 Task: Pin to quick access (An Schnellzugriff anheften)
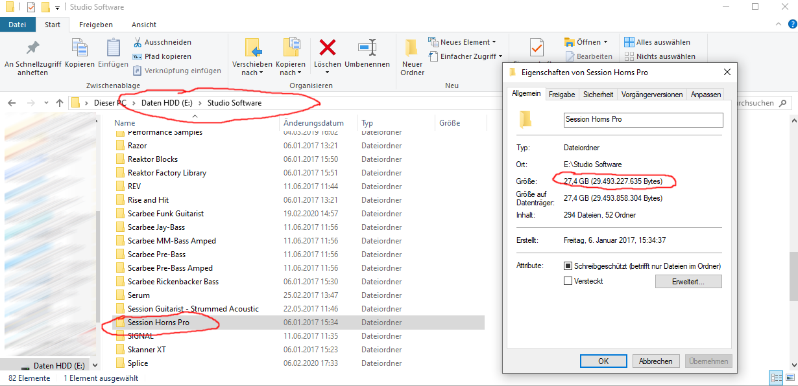pos(32,58)
